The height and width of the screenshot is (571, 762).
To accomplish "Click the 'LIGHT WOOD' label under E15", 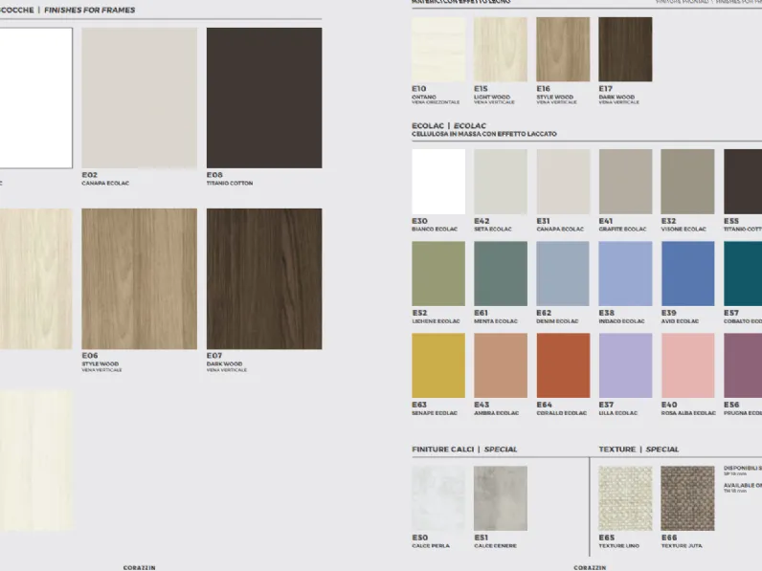I will (492, 98).
